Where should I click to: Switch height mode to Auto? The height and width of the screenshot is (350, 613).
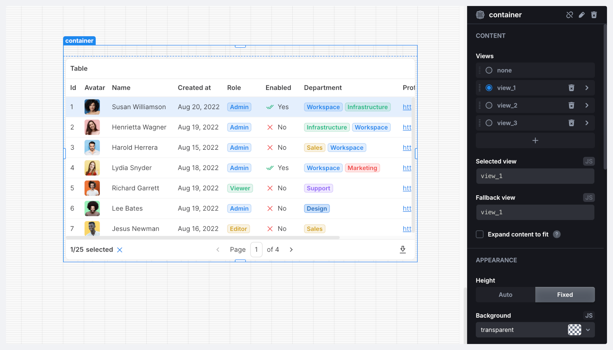coord(505,295)
